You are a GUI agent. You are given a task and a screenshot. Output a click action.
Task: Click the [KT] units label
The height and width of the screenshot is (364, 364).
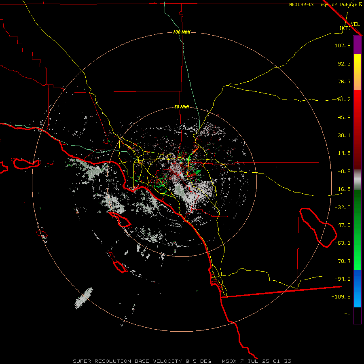pyautogui.click(x=345, y=28)
